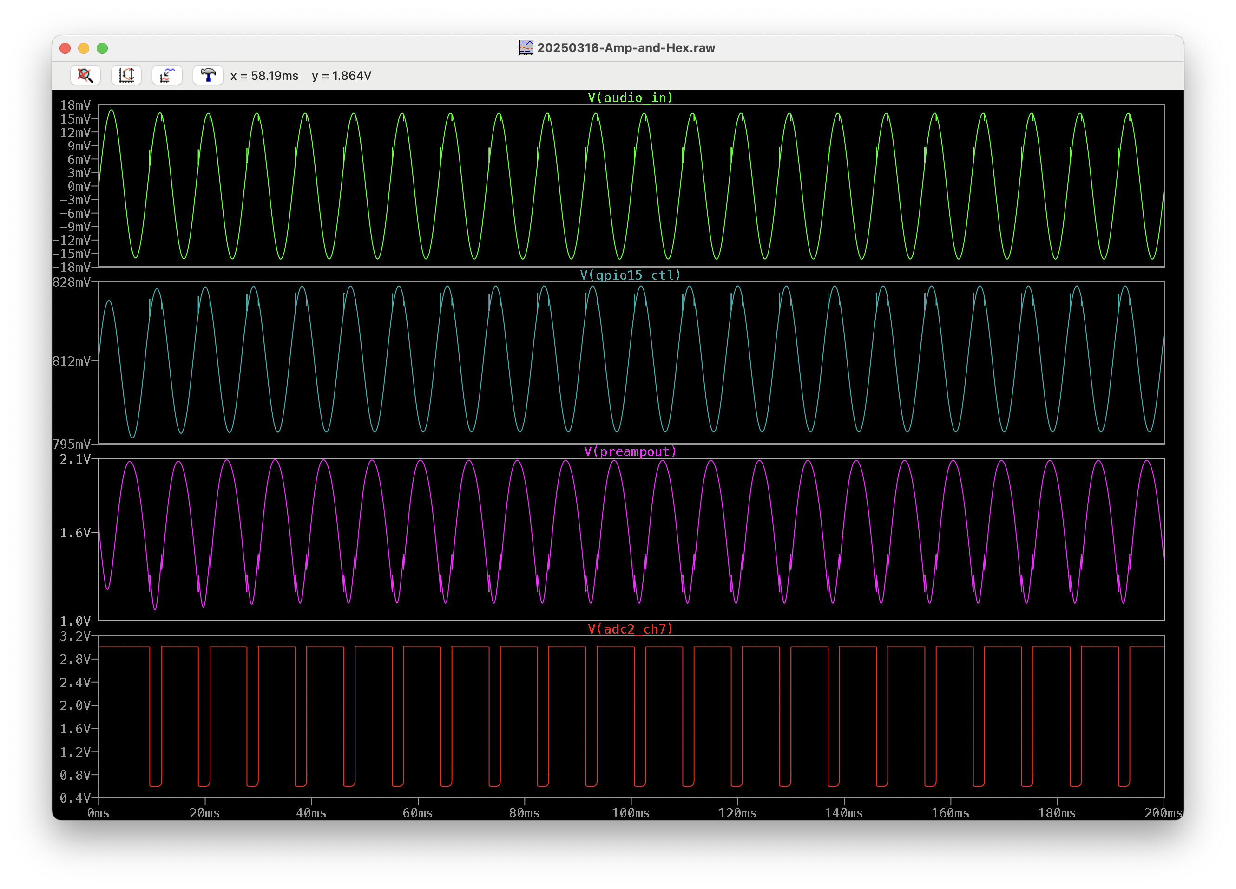Click the 2.0V axis label
Screen dimensions: 1236x889
(75, 706)
